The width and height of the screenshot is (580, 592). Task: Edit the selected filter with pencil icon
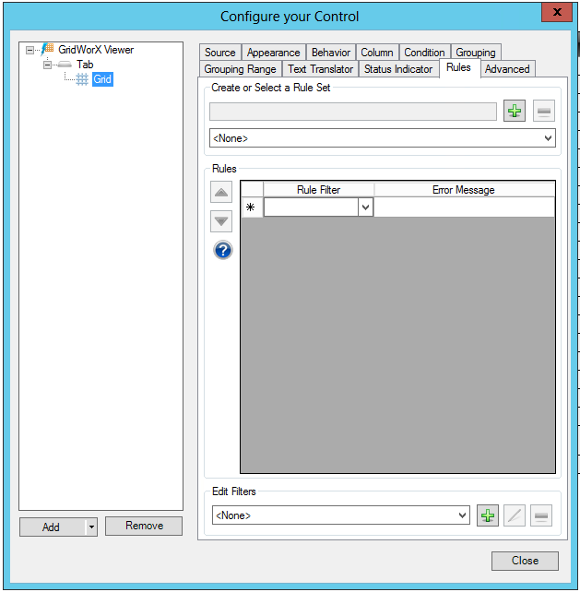pyautogui.click(x=515, y=515)
